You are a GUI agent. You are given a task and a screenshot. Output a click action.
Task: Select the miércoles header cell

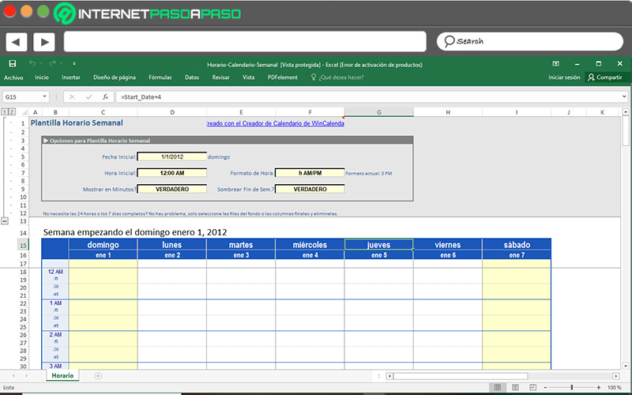tap(310, 245)
